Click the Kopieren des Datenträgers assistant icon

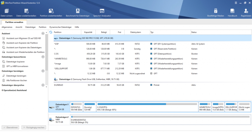click(4, 47)
